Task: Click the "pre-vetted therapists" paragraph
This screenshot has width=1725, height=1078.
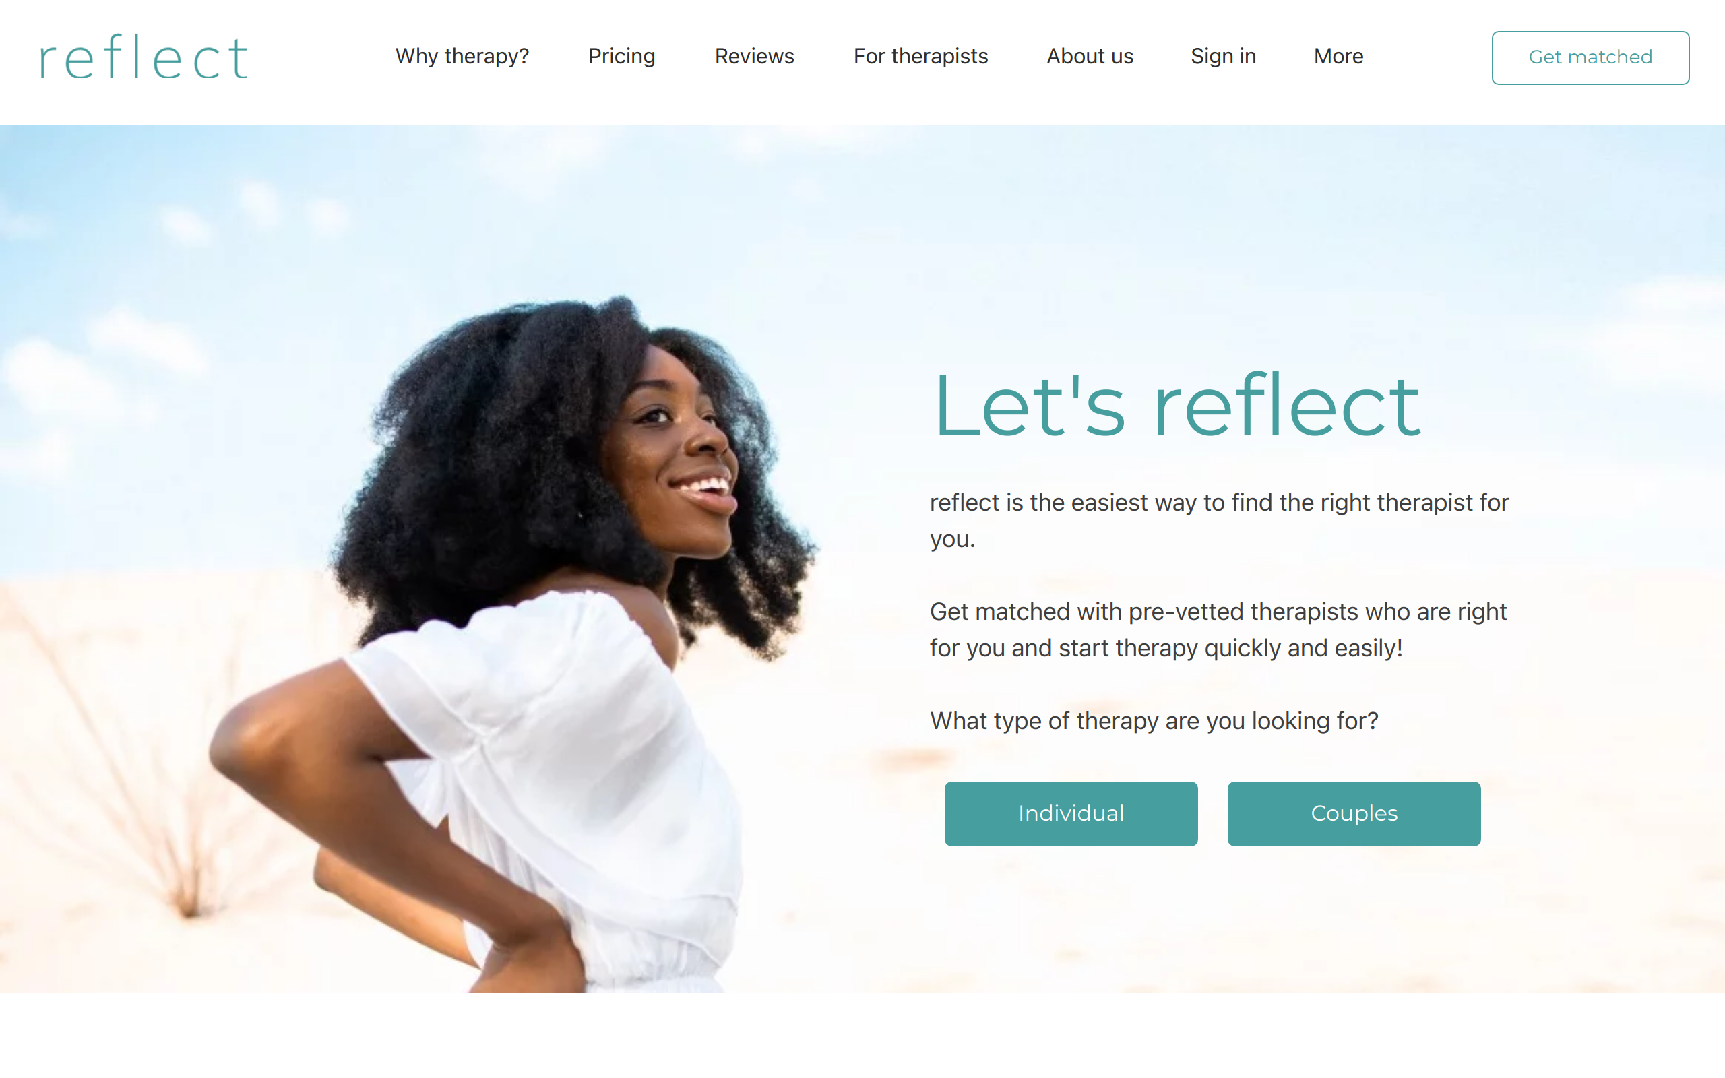Action: (x=1218, y=629)
